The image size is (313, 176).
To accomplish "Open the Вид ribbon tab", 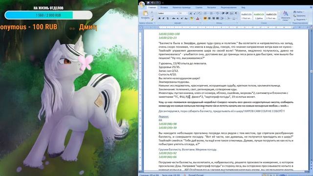I will point(244,7).
